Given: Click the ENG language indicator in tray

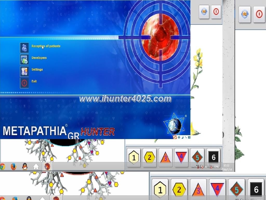Looking at the screenshot, I should [217, 167].
